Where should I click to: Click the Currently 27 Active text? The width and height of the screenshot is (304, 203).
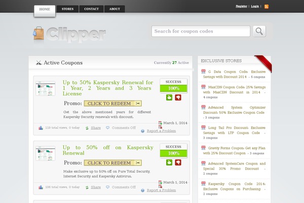(x=171, y=63)
